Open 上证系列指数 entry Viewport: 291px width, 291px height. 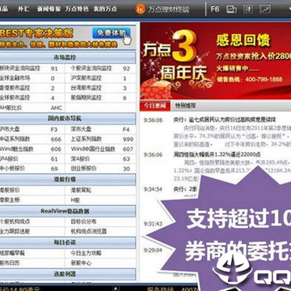tap(86, 139)
